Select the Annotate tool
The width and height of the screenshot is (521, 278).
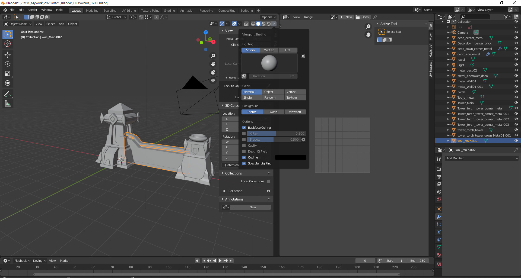click(x=8, y=94)
